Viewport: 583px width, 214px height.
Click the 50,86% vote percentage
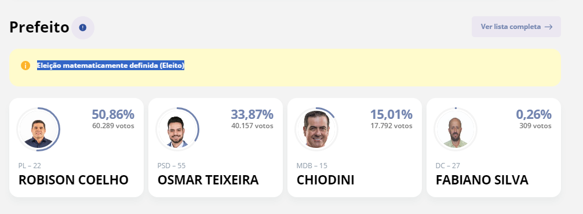(x=113, y=114)
